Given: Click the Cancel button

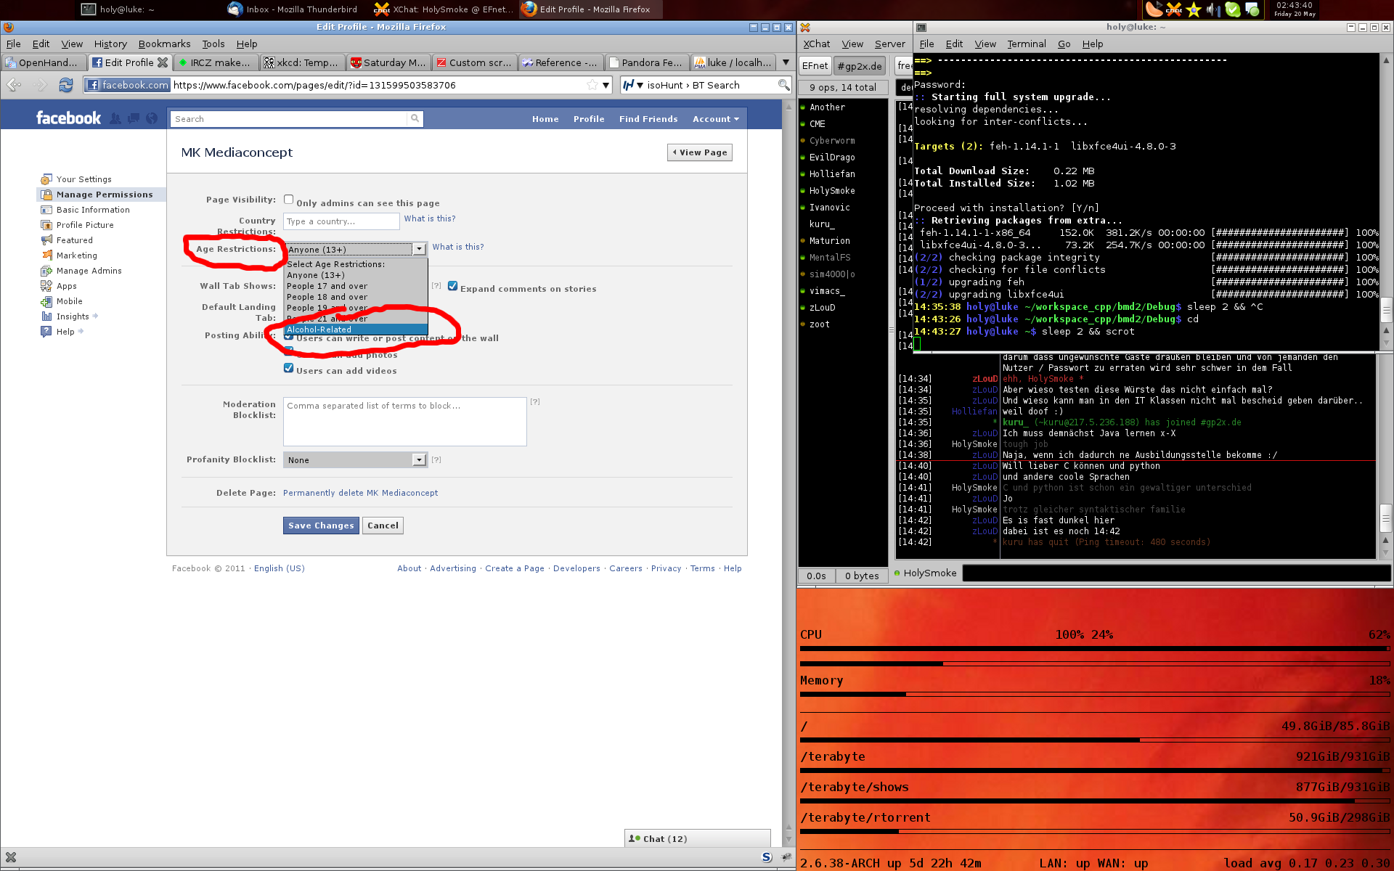Looking at the screenshot, I should 383,526.
